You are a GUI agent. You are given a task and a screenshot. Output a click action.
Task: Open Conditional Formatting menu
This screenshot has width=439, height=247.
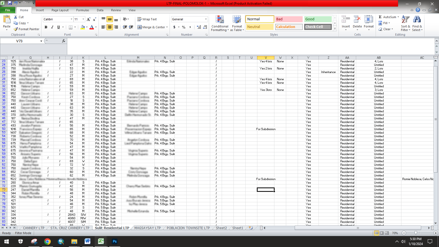[219, 23]
